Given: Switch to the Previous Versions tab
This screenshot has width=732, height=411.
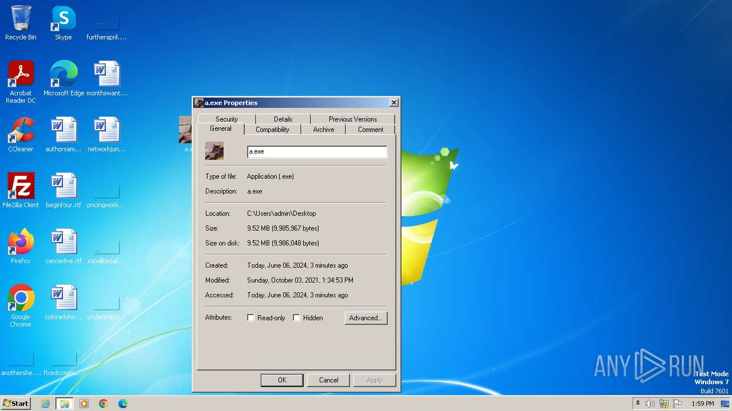Looking at the screenshot, I should pyautogui.click(x=353, y=119).
